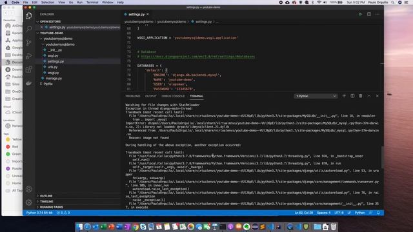This screenshot has width=413, height=232.
Task: Open the Manage gear in activity bar
Action: [x=28, y=202]
